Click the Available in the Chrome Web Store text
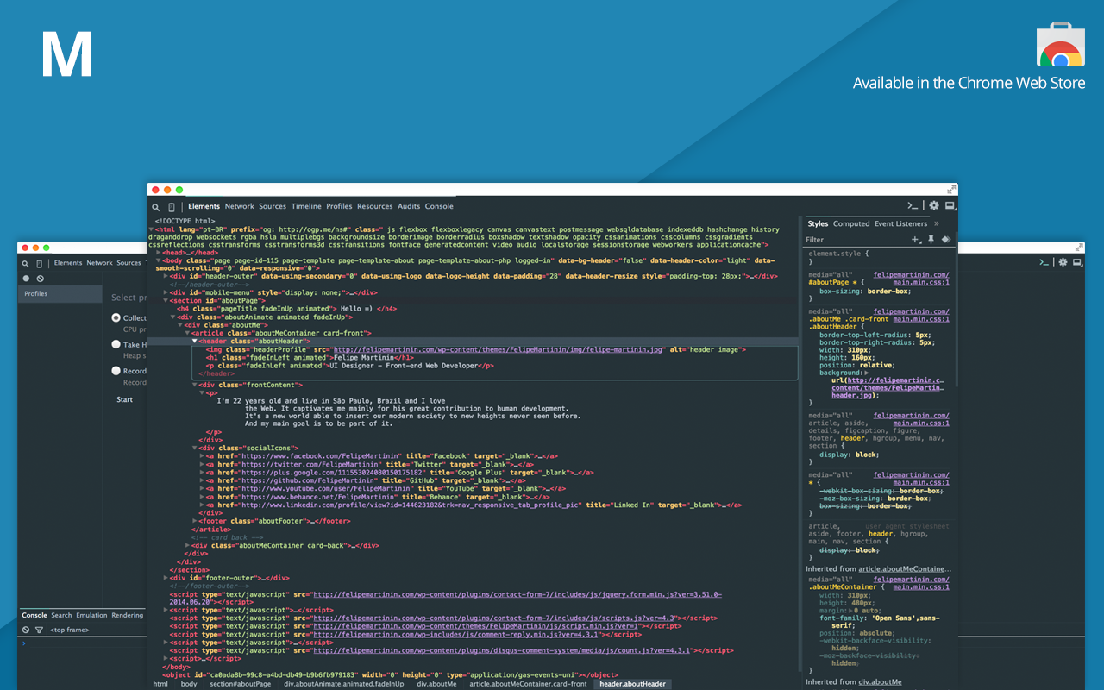Viewport: 1104px width, 690px height. tap(969, 83)
